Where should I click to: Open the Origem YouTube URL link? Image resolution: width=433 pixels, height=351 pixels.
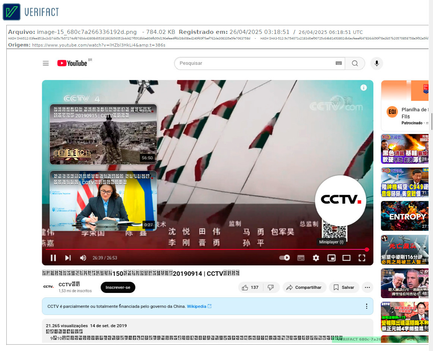point(99,45)
